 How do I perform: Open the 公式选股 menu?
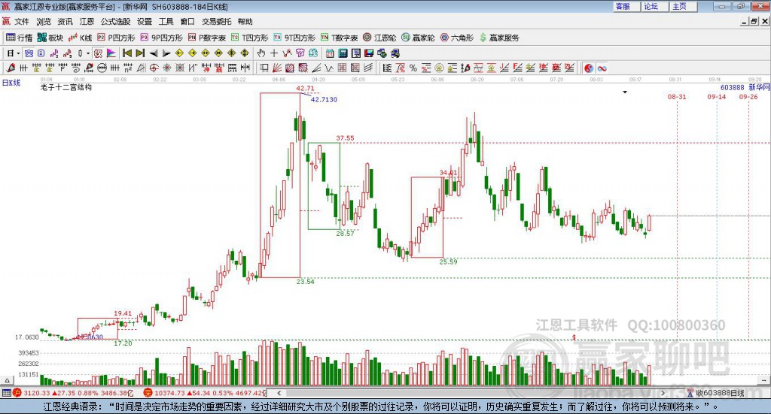pos(115,22)
